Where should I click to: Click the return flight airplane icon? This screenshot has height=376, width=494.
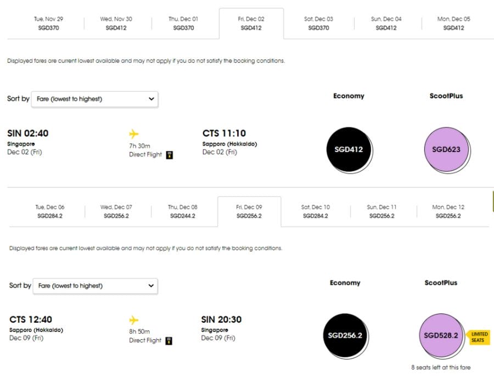tap(134, 319)
